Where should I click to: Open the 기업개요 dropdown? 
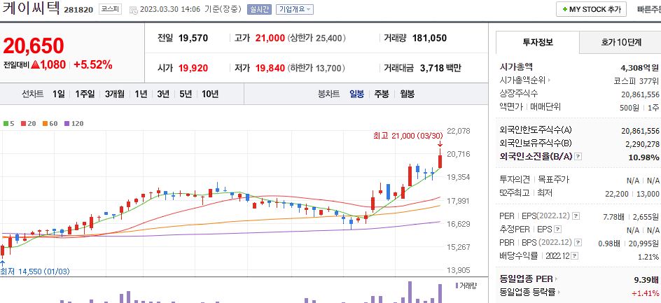[295, 9]
